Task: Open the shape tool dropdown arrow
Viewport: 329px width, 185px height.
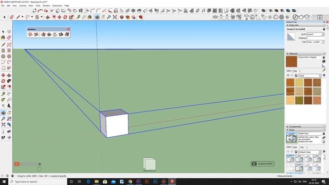Action: pyautogui.click(x=42, y=17)
